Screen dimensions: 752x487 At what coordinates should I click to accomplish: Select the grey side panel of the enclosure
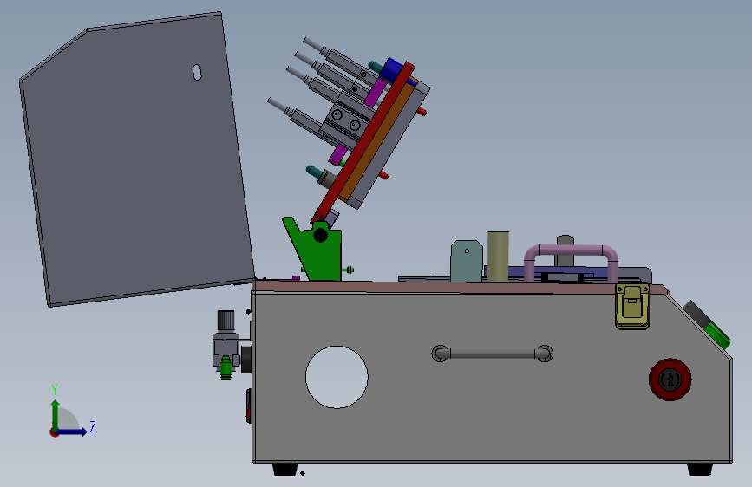pos(493,377)
